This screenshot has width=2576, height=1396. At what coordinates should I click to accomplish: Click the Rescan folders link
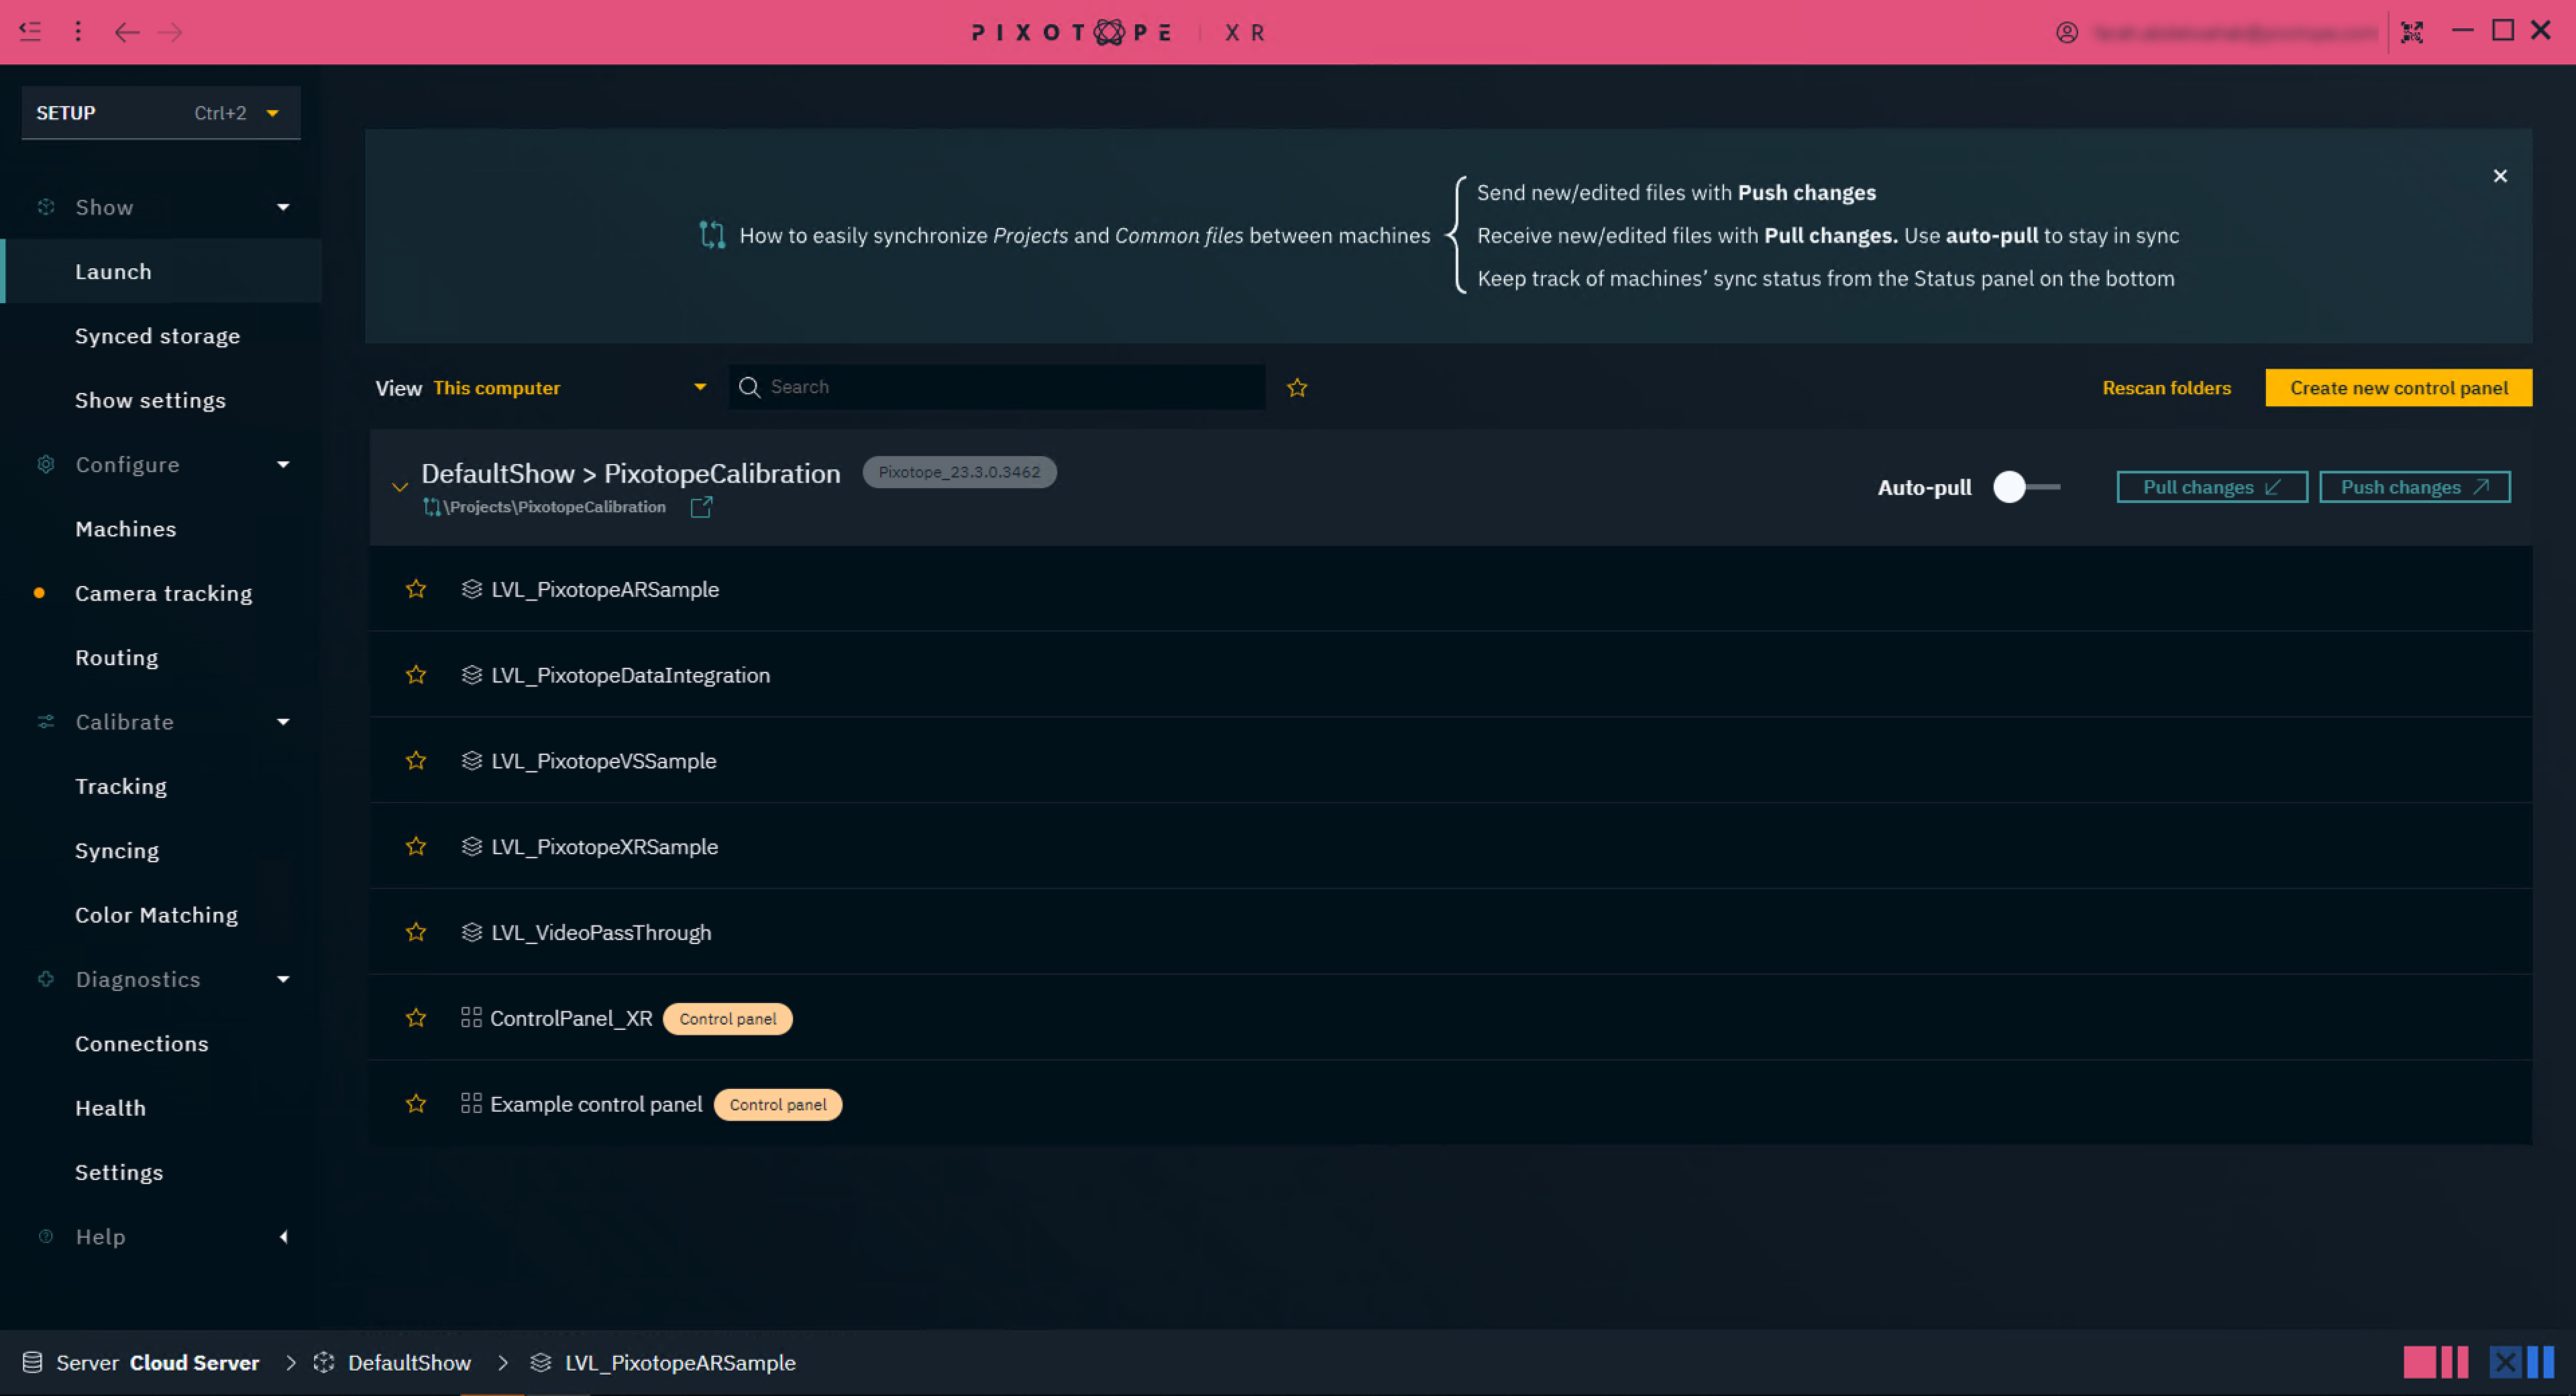tap(2166, 388)
